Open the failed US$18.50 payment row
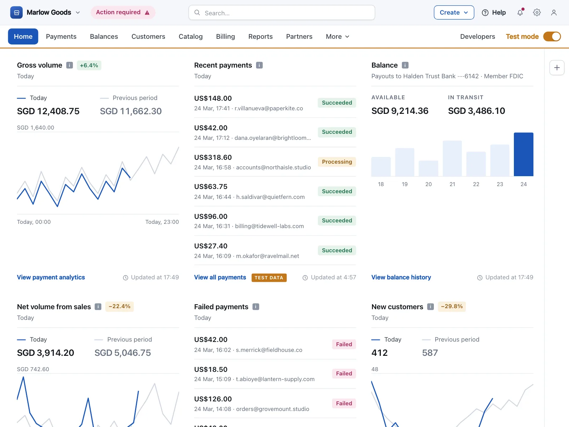Viewport: 569px width, 427px height. click(275, 374)
